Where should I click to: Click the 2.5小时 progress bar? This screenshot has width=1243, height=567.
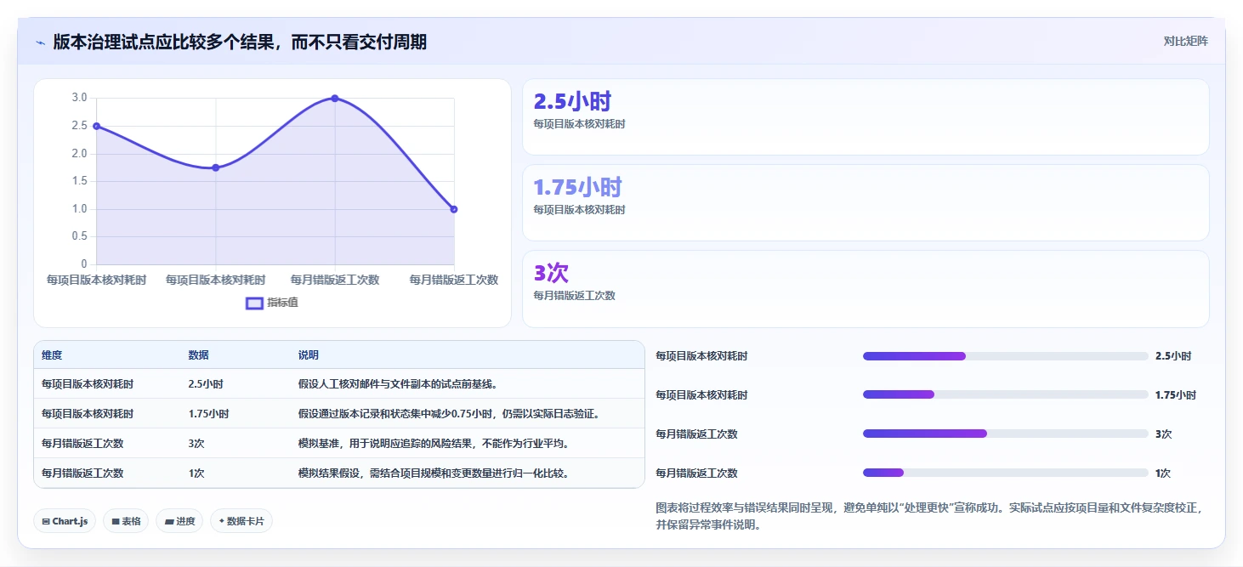click(1005, 356)
